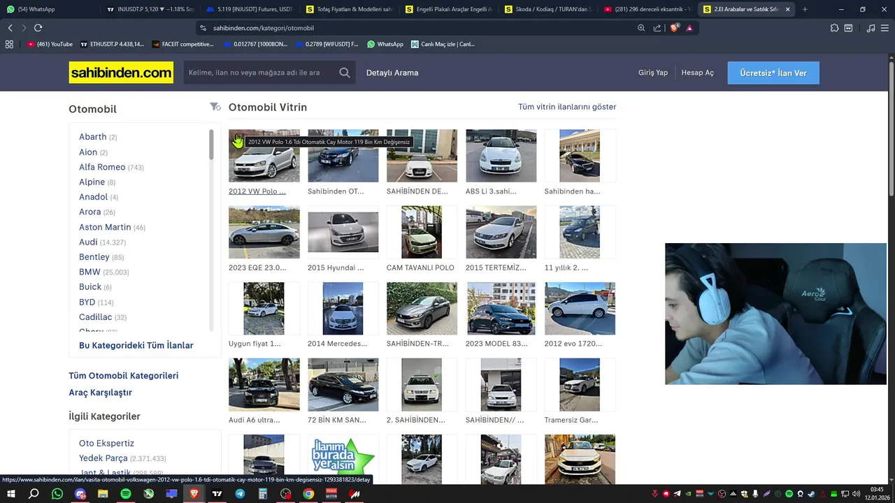Open the extensions puzzle icon
The height and width of the screenshot is (503, 895).
tap(834, 28)
